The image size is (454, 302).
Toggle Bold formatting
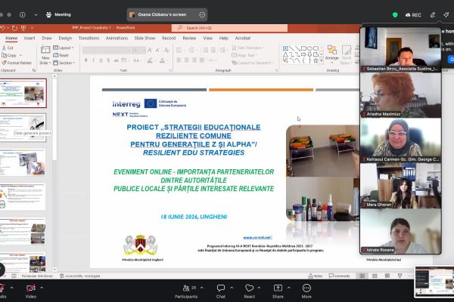[x=86, y=60]
